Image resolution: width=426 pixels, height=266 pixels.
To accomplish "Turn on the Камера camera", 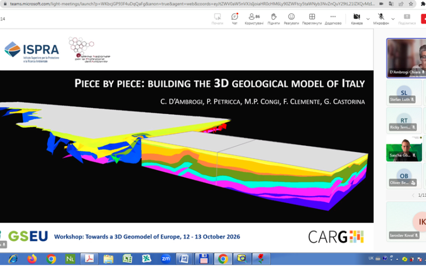I will [x=357, y=19].
